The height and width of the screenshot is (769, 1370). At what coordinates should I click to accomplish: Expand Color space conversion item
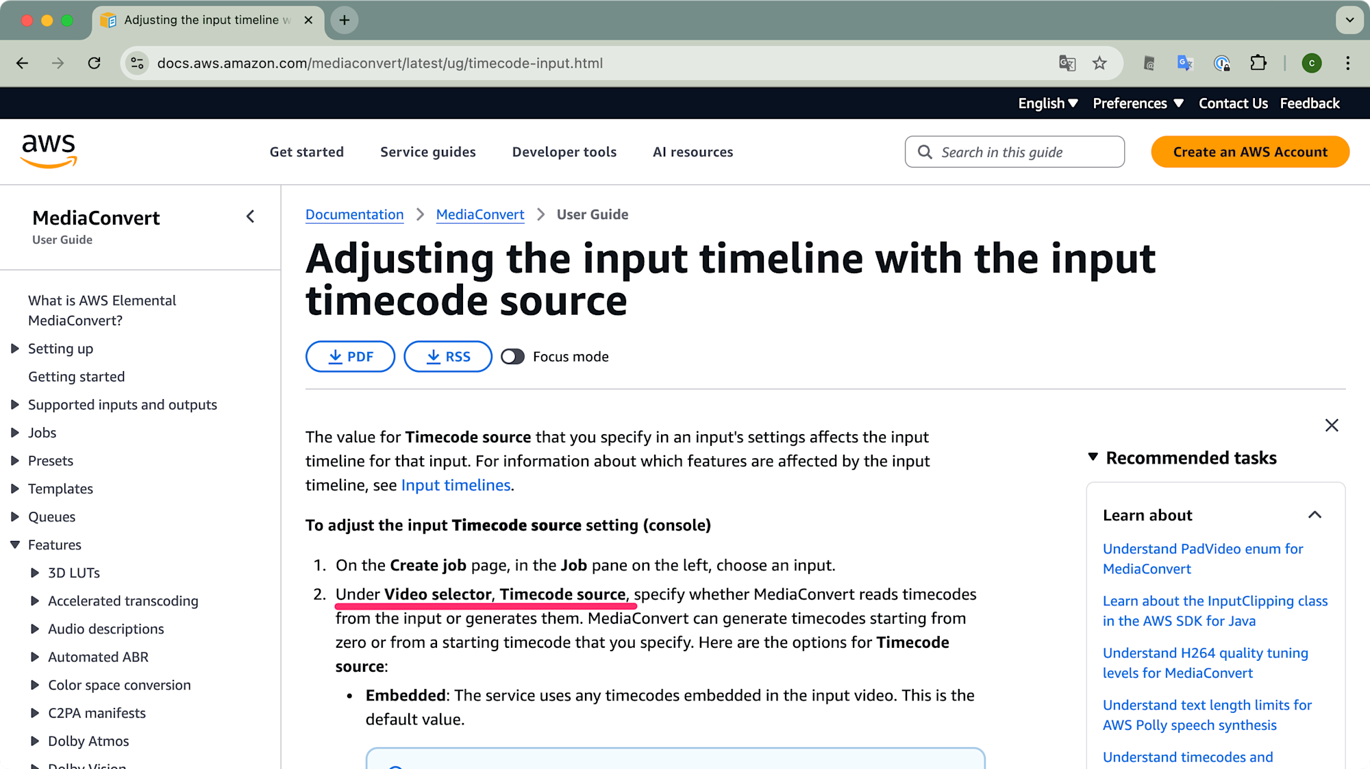point(35,685)
